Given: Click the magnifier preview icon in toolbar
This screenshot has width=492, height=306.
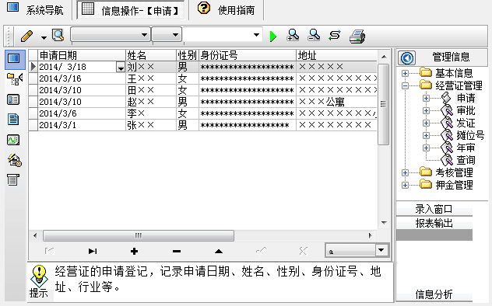Looking at the screenshot, I should tap(58, 36).
